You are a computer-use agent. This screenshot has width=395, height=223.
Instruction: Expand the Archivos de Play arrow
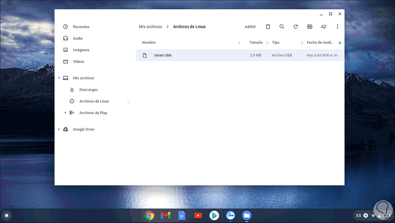(x=65, y=113)
